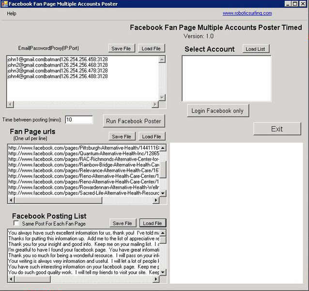Screen dimensions: 309x291
Task: Click the 'You have such interesting information' line
Action: tap(84, 267)
